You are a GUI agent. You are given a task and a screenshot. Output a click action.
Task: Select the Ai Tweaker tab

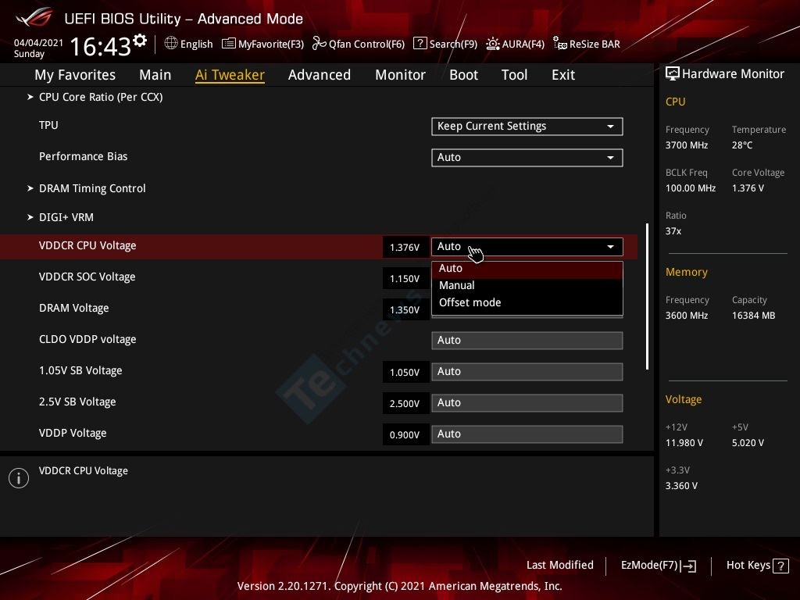point(230,75)
